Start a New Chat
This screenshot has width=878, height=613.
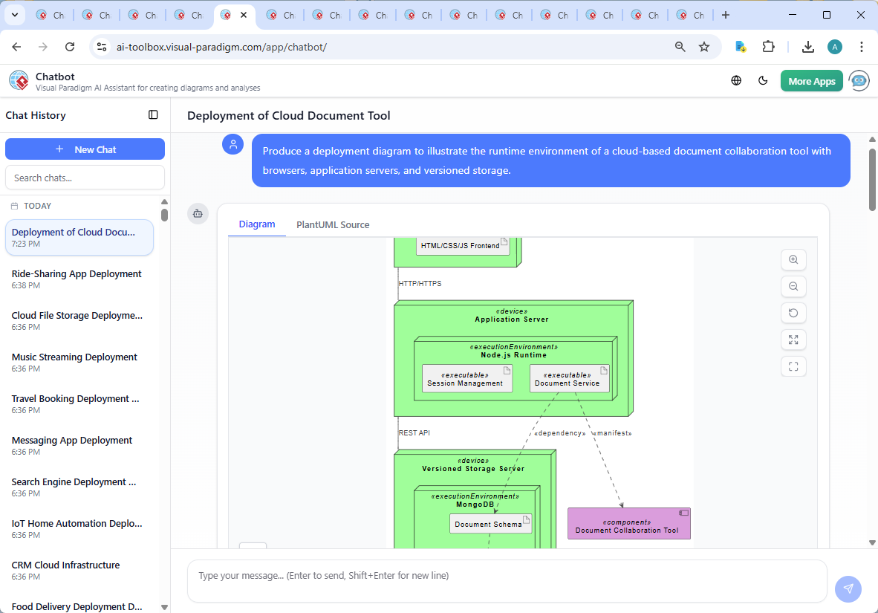coord(85,149)
